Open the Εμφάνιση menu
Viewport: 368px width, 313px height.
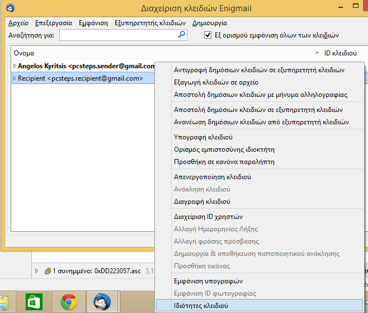tap(93, 23)
